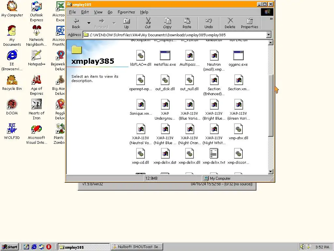Select XMP-113V (Green Vari…) file

point(238,110)
